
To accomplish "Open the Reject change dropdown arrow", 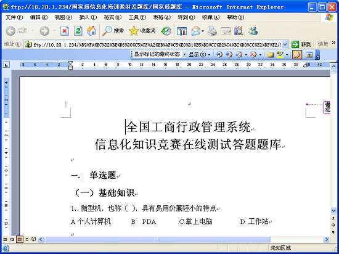I will click(x=260, y=55).
